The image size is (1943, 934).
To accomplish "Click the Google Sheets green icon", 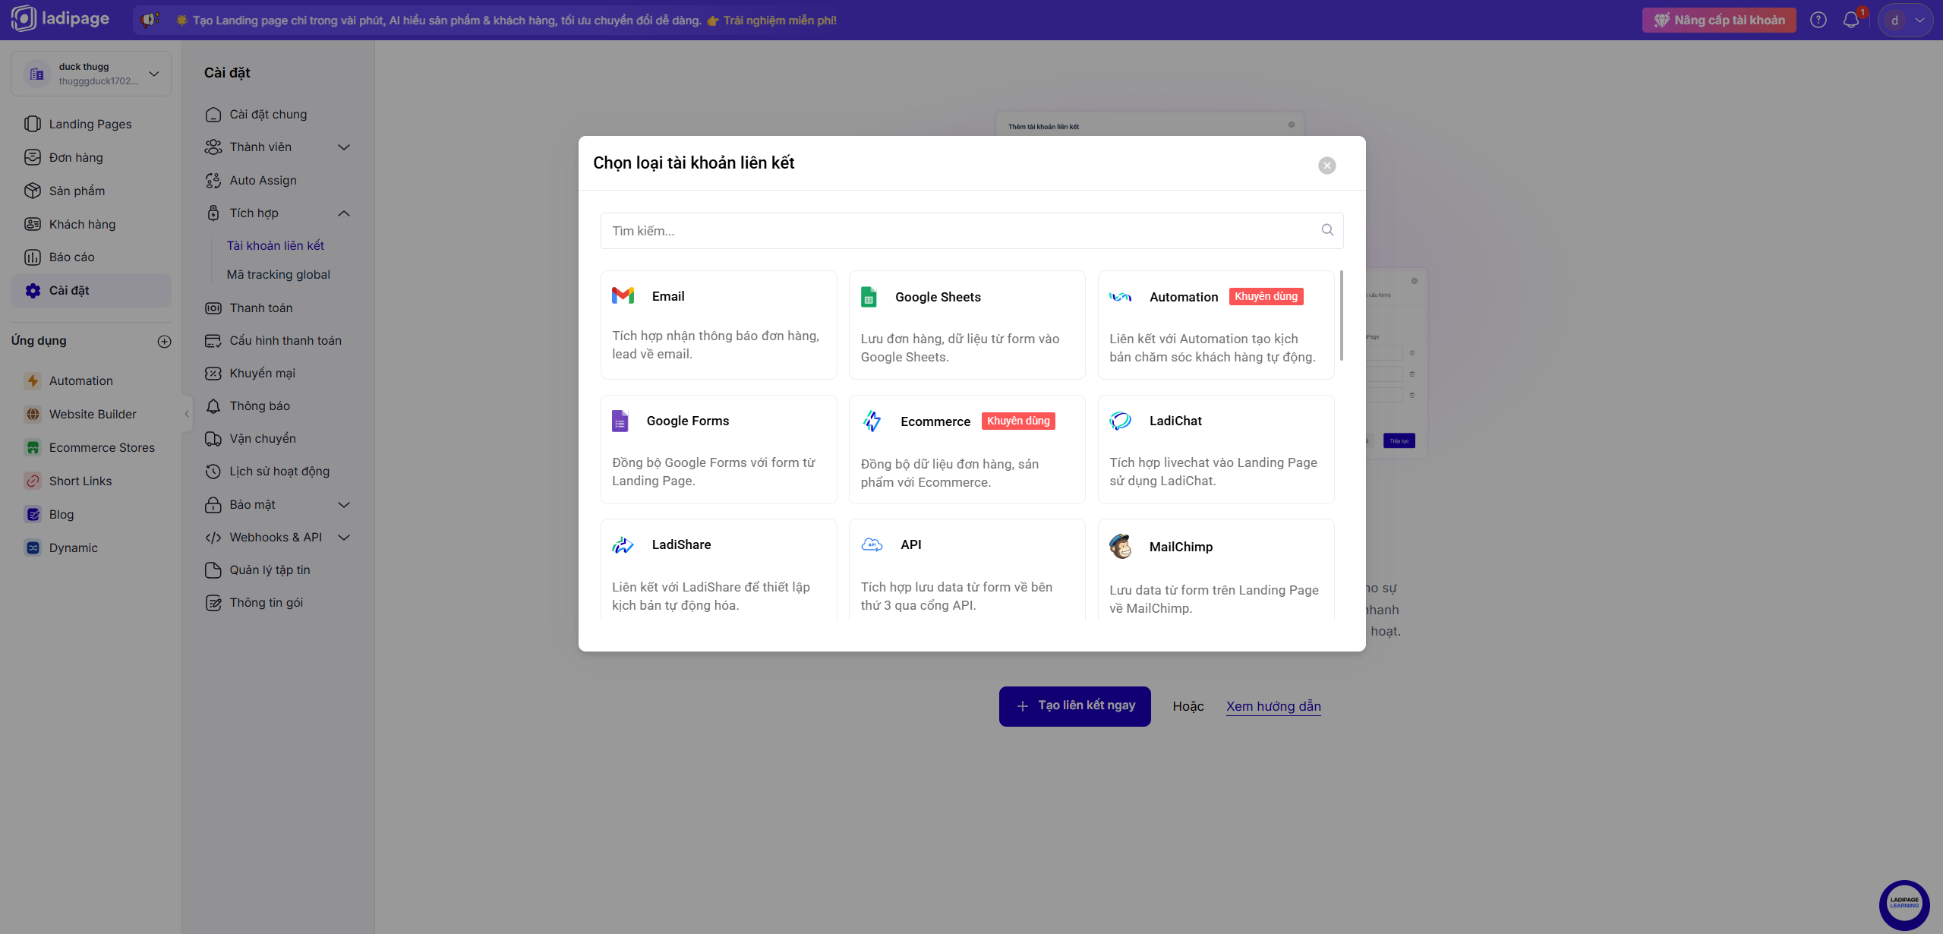I will 869,297.
